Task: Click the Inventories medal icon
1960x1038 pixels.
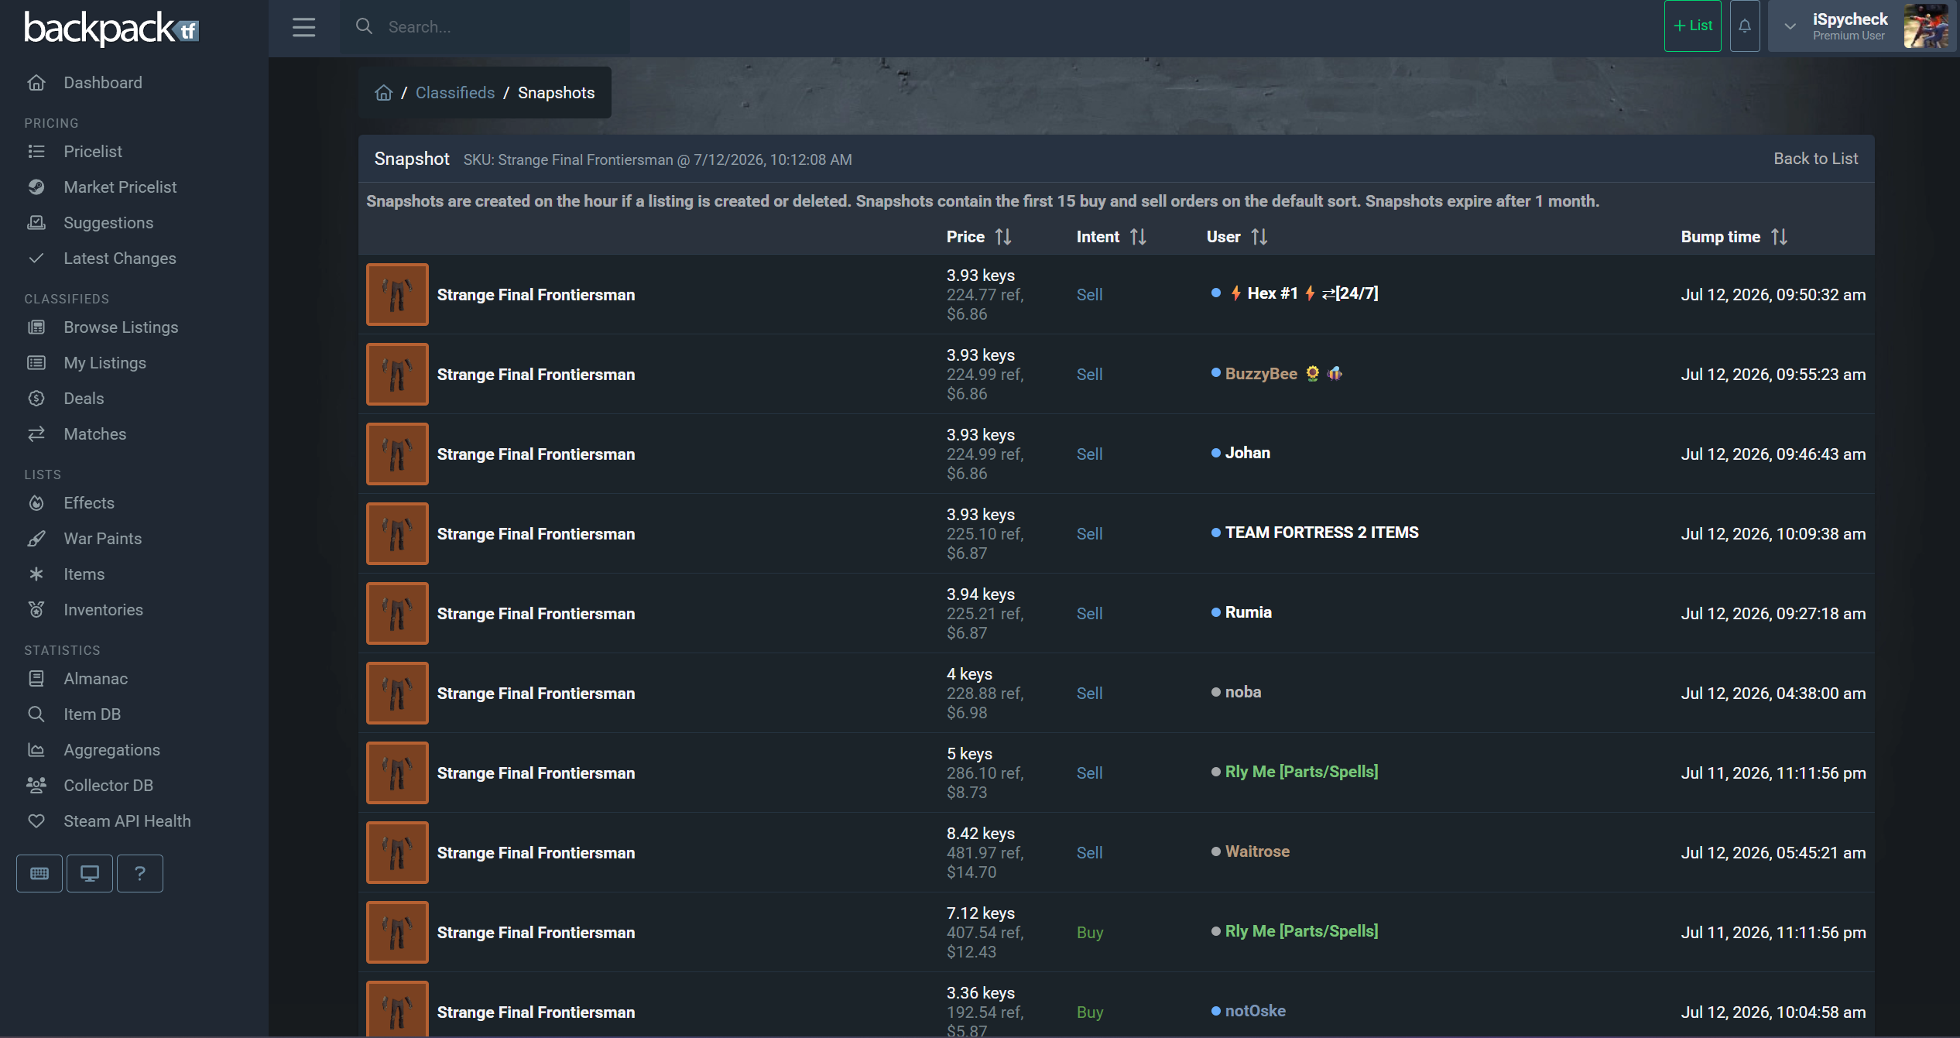Action: [36, 610]
